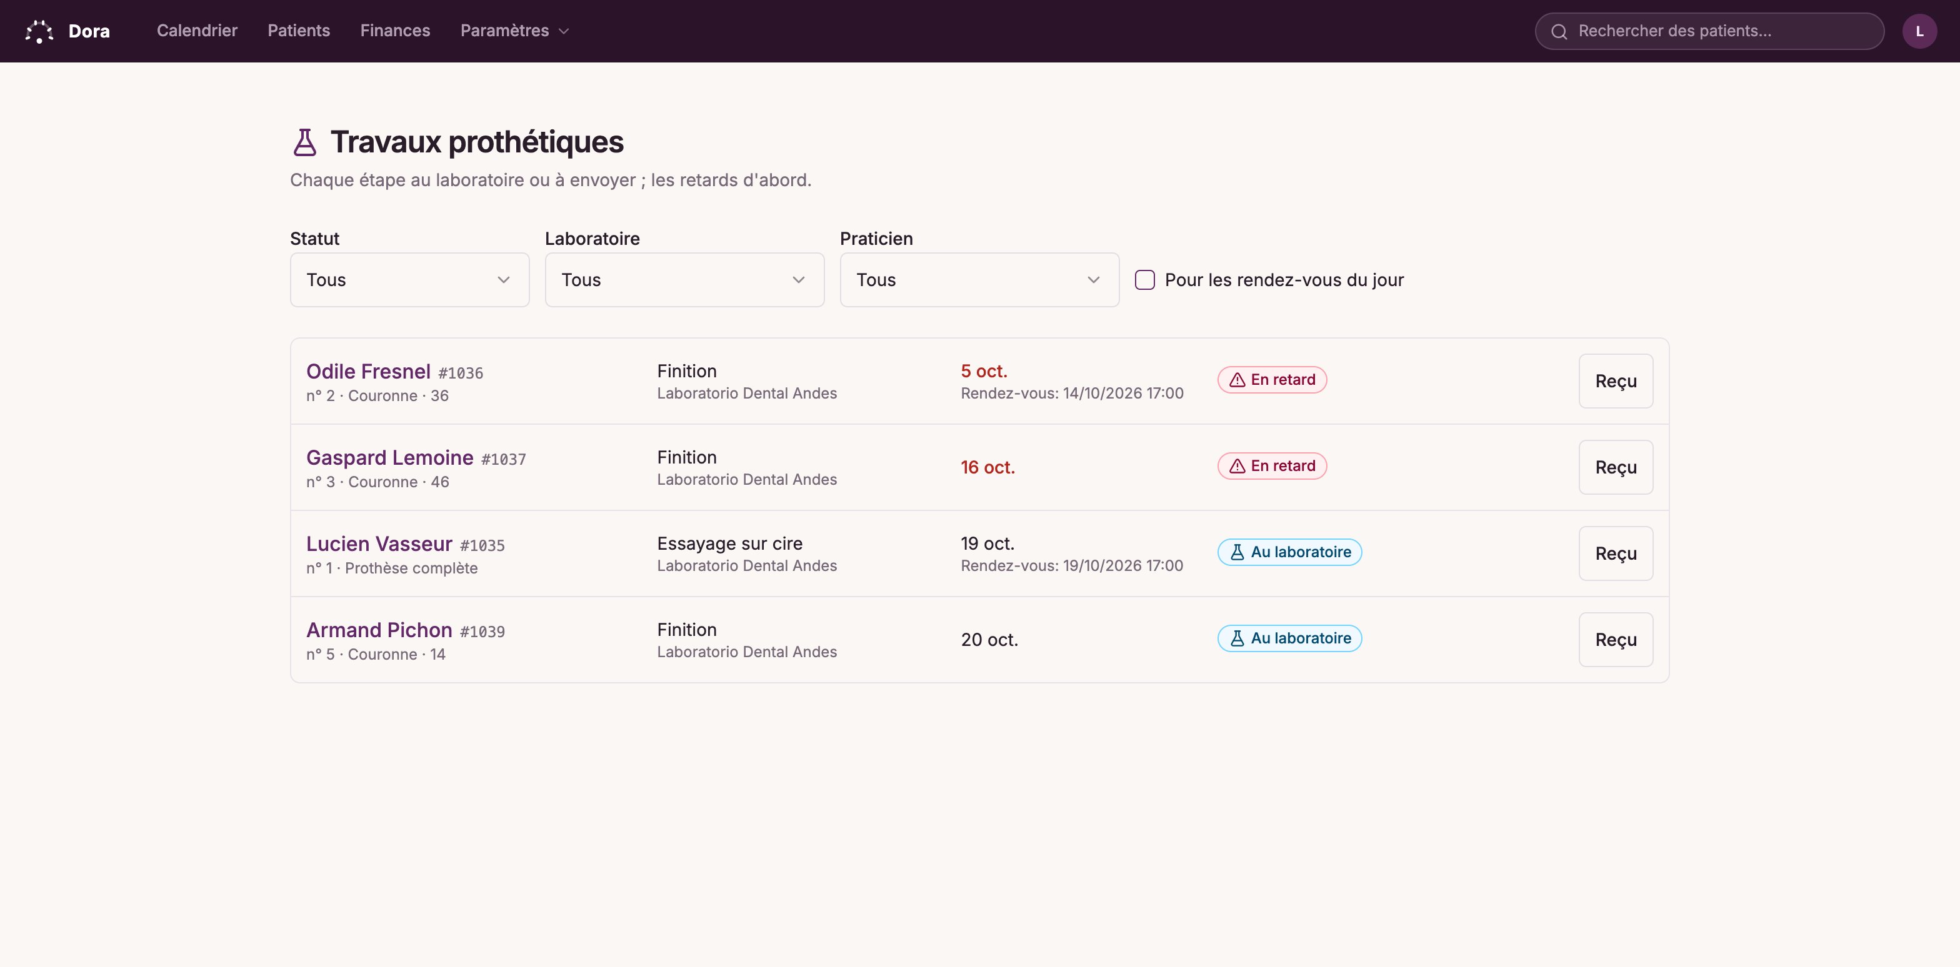Click the date 20 oct.
1960x967 pixels.
[x=989, y=639]
